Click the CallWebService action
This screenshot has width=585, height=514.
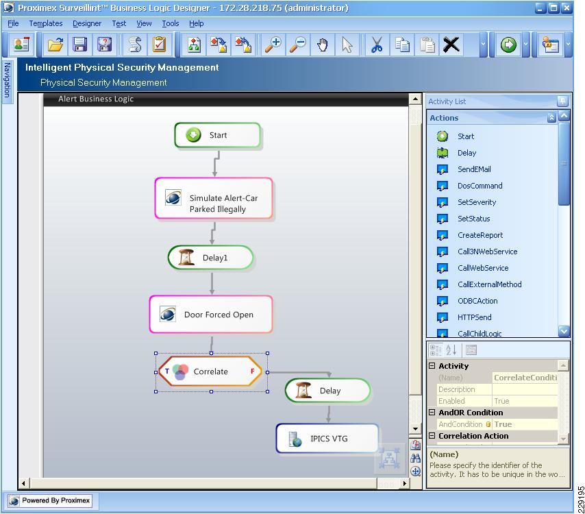(483, 268)
